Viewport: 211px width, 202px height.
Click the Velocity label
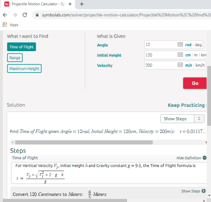coord(105,66)
